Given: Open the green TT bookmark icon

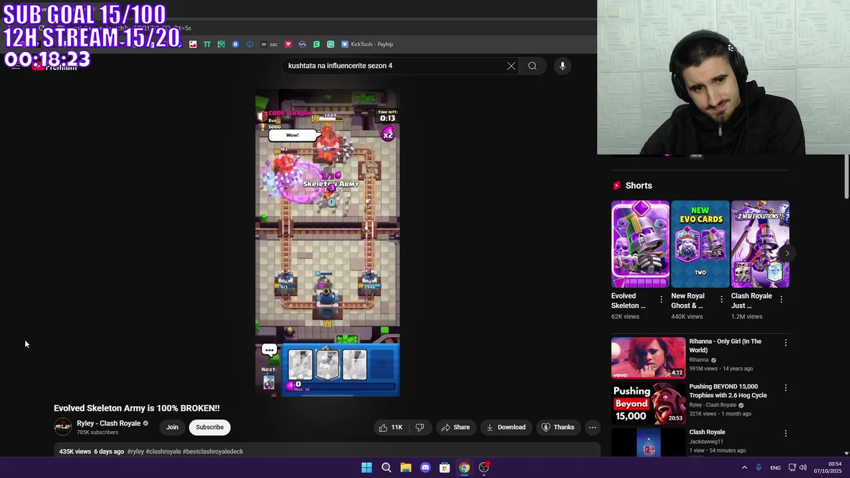Looking at the screenshot, I should (207, 44).
